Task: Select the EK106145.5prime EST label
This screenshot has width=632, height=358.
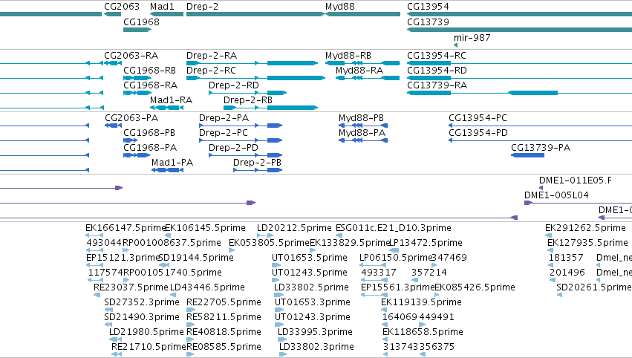Action: tap(205, 228)
